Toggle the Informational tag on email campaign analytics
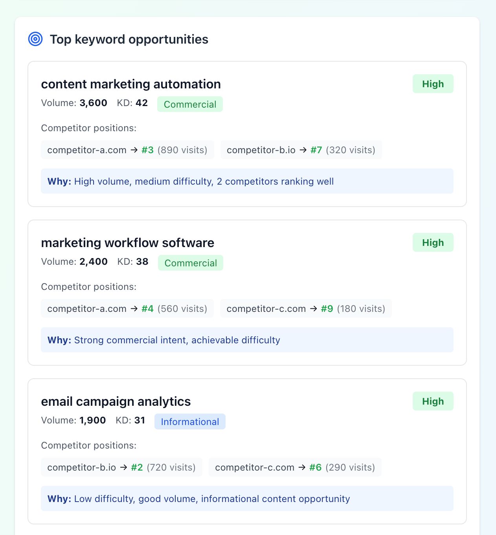 coord(190,421)
